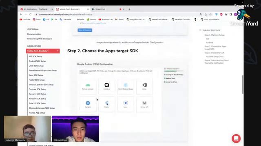Open the Translate bookmark
Image resolution: width=261 pixels, height=146 pixels.
pos(65,19)
